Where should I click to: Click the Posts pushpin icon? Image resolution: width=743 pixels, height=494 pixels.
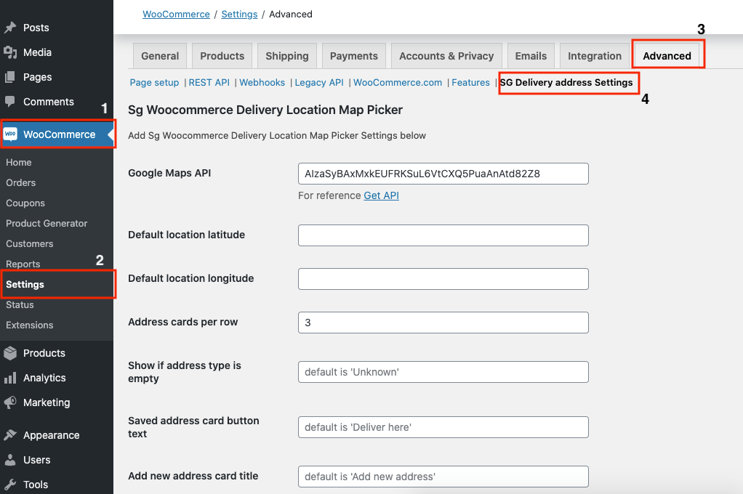click(10, 28)
